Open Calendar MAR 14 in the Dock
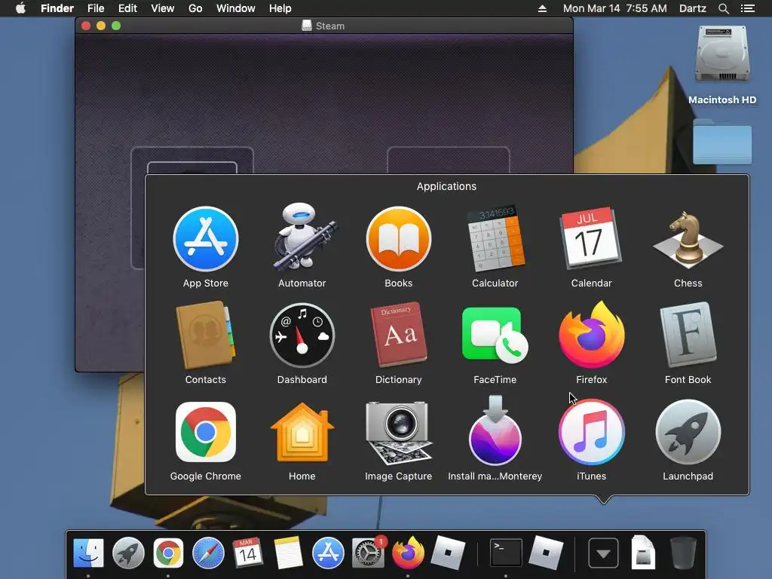 click(247, 553)
